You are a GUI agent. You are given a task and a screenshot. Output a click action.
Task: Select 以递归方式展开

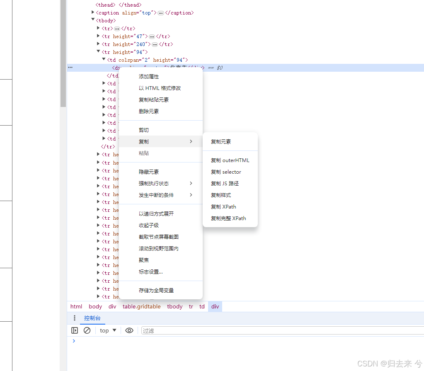tap(161, 213)
